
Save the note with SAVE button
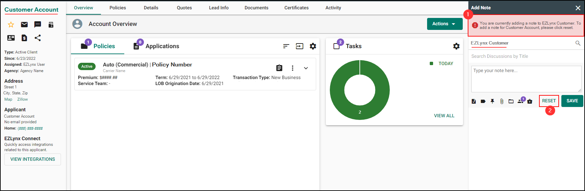(572, 101)
